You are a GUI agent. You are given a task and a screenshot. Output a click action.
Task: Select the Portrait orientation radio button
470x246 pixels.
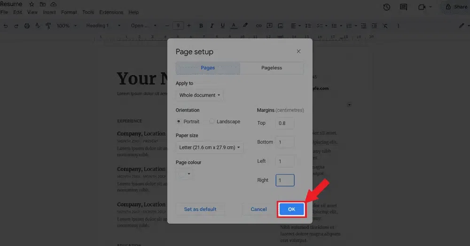coord(179,122)
